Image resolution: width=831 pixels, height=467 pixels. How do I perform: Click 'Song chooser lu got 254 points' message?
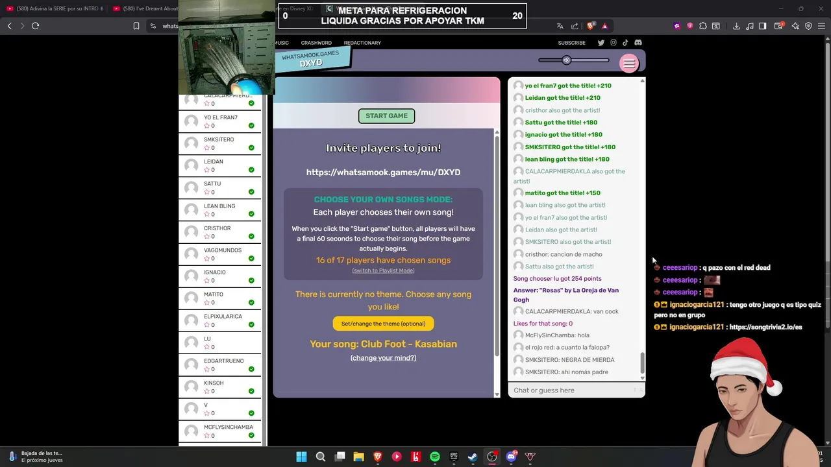pos(557,279)
